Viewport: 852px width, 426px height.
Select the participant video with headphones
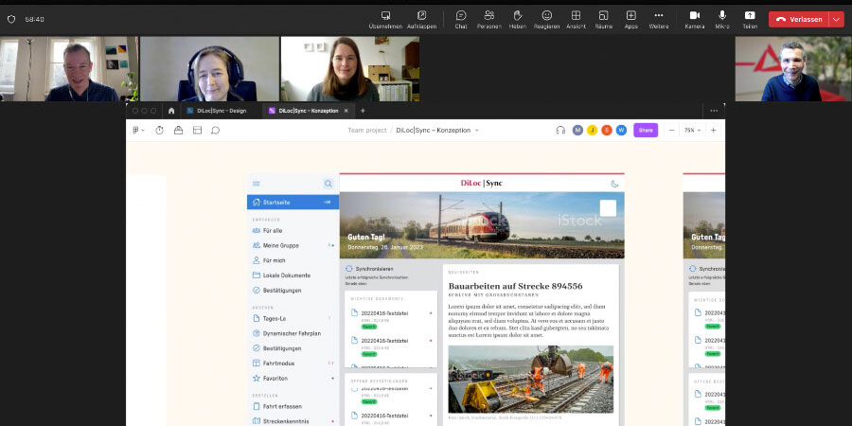[x=210, y=68]
